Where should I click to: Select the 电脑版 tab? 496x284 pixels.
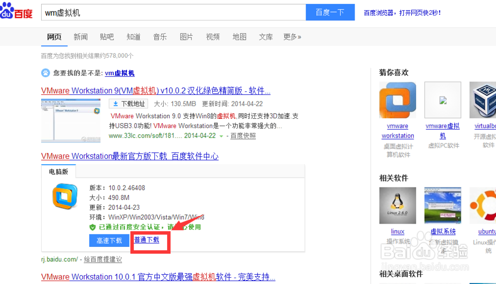click(59, 172)
